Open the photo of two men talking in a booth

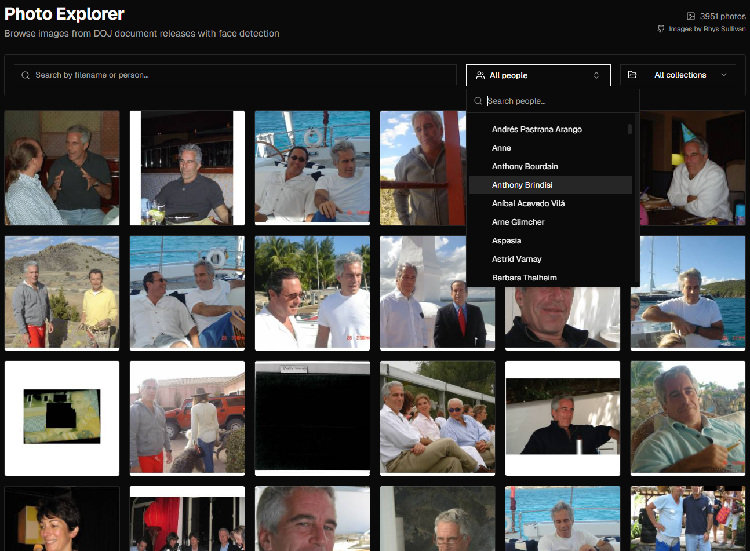62,168
